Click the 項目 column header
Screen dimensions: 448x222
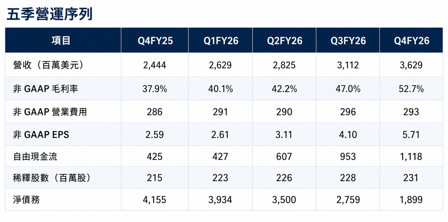(x=61, y=41)
